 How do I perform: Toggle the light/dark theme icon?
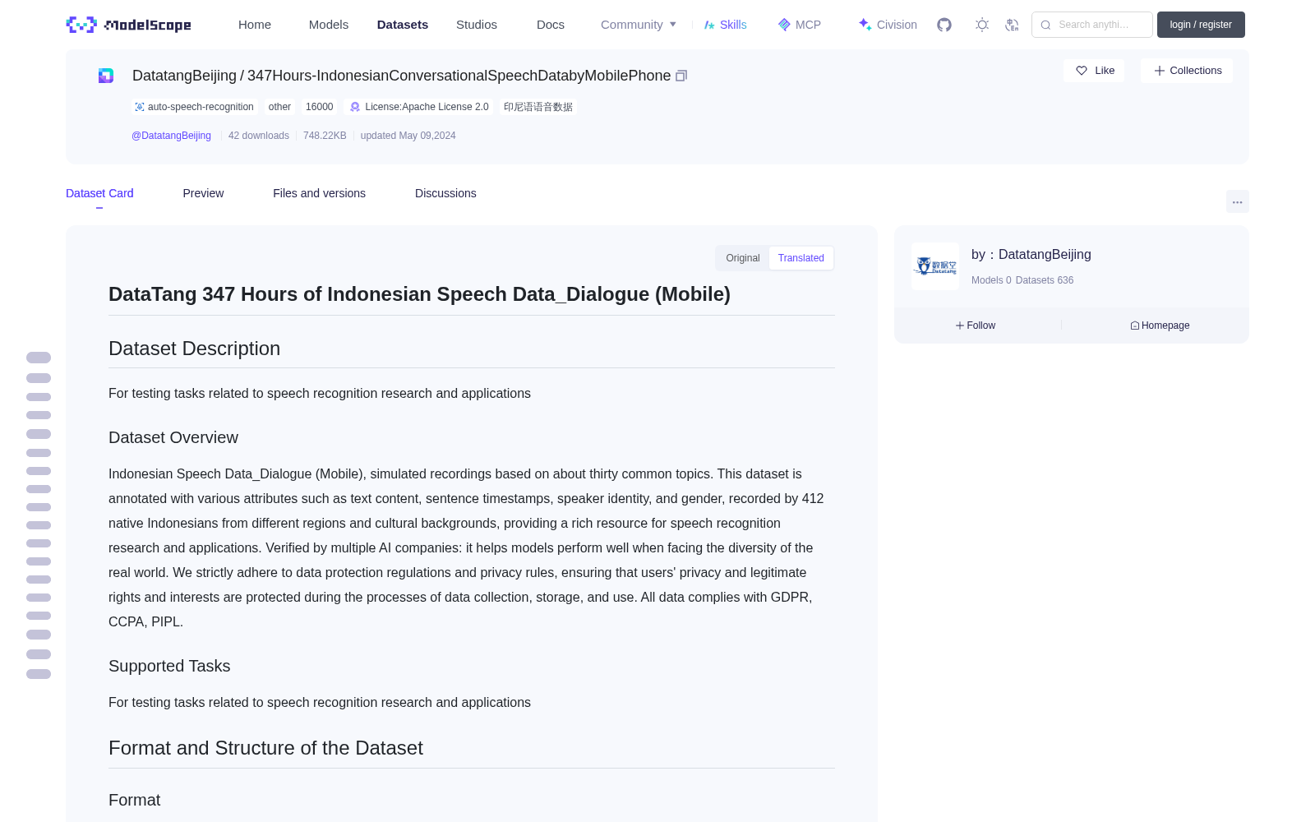click(982, 25)
